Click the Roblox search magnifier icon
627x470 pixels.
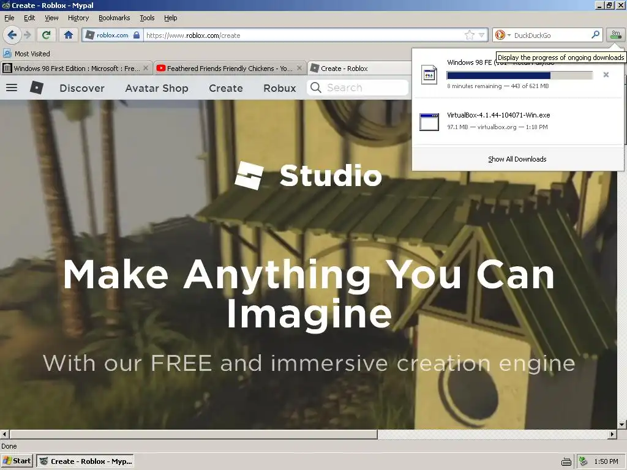tap(316, 88)
